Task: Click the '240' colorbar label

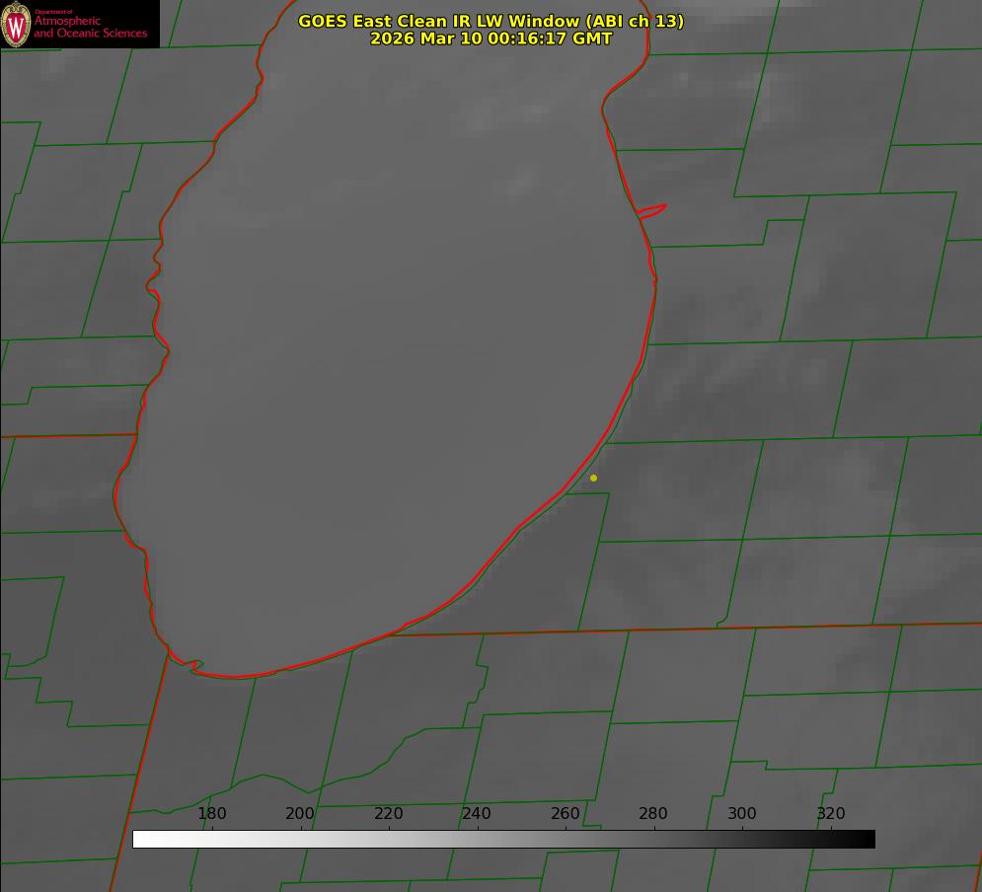Action: coord(477,813)
